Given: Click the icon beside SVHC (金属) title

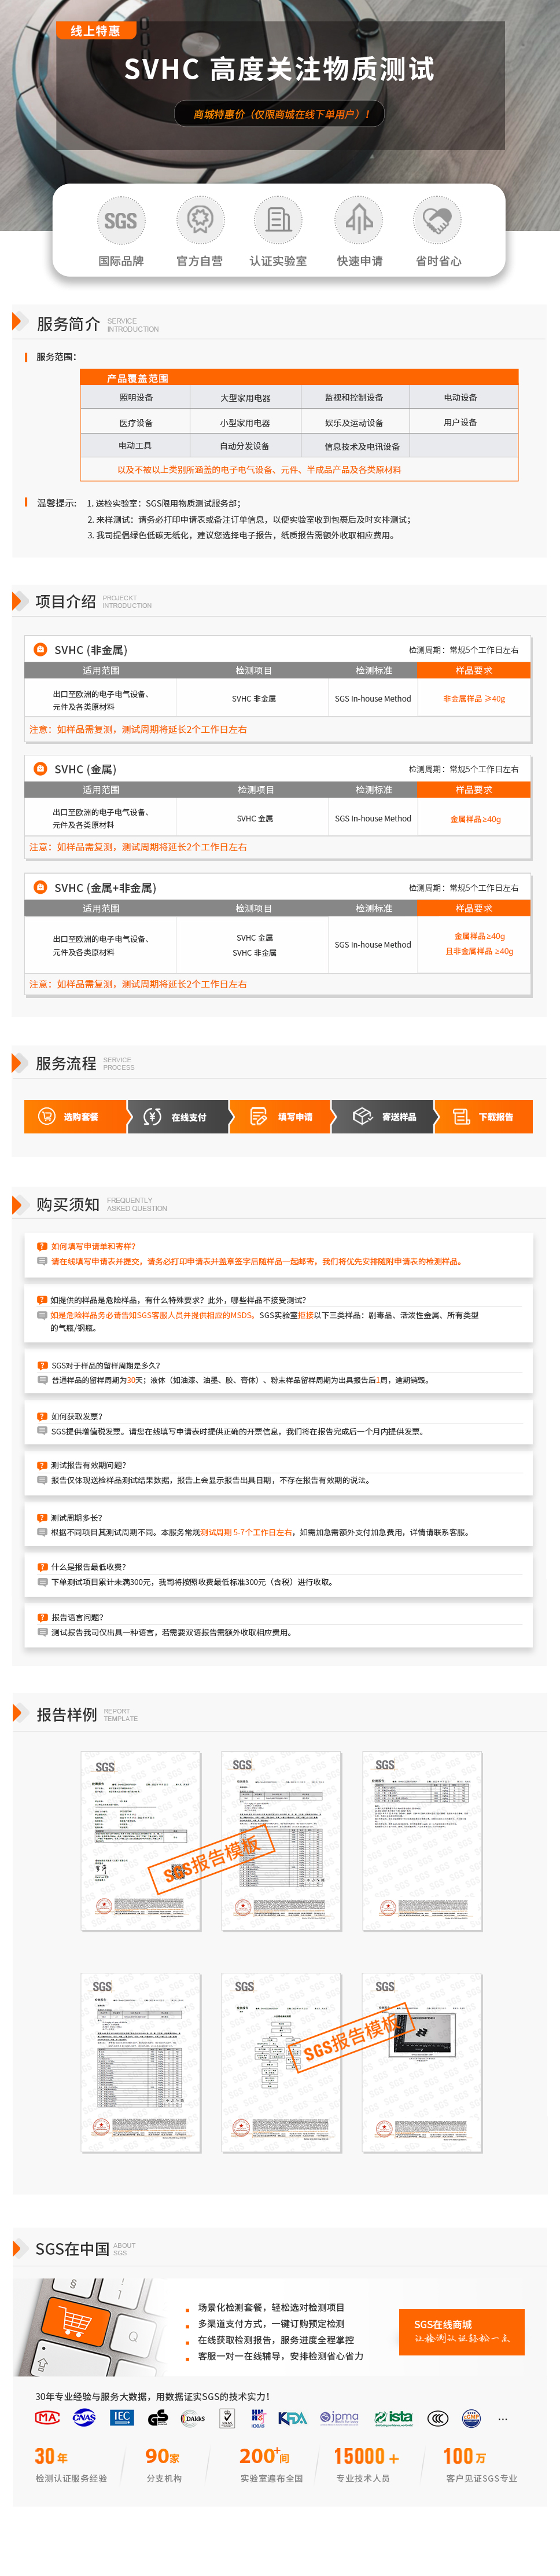Looking at the screenshot, I should pos(41,768).
